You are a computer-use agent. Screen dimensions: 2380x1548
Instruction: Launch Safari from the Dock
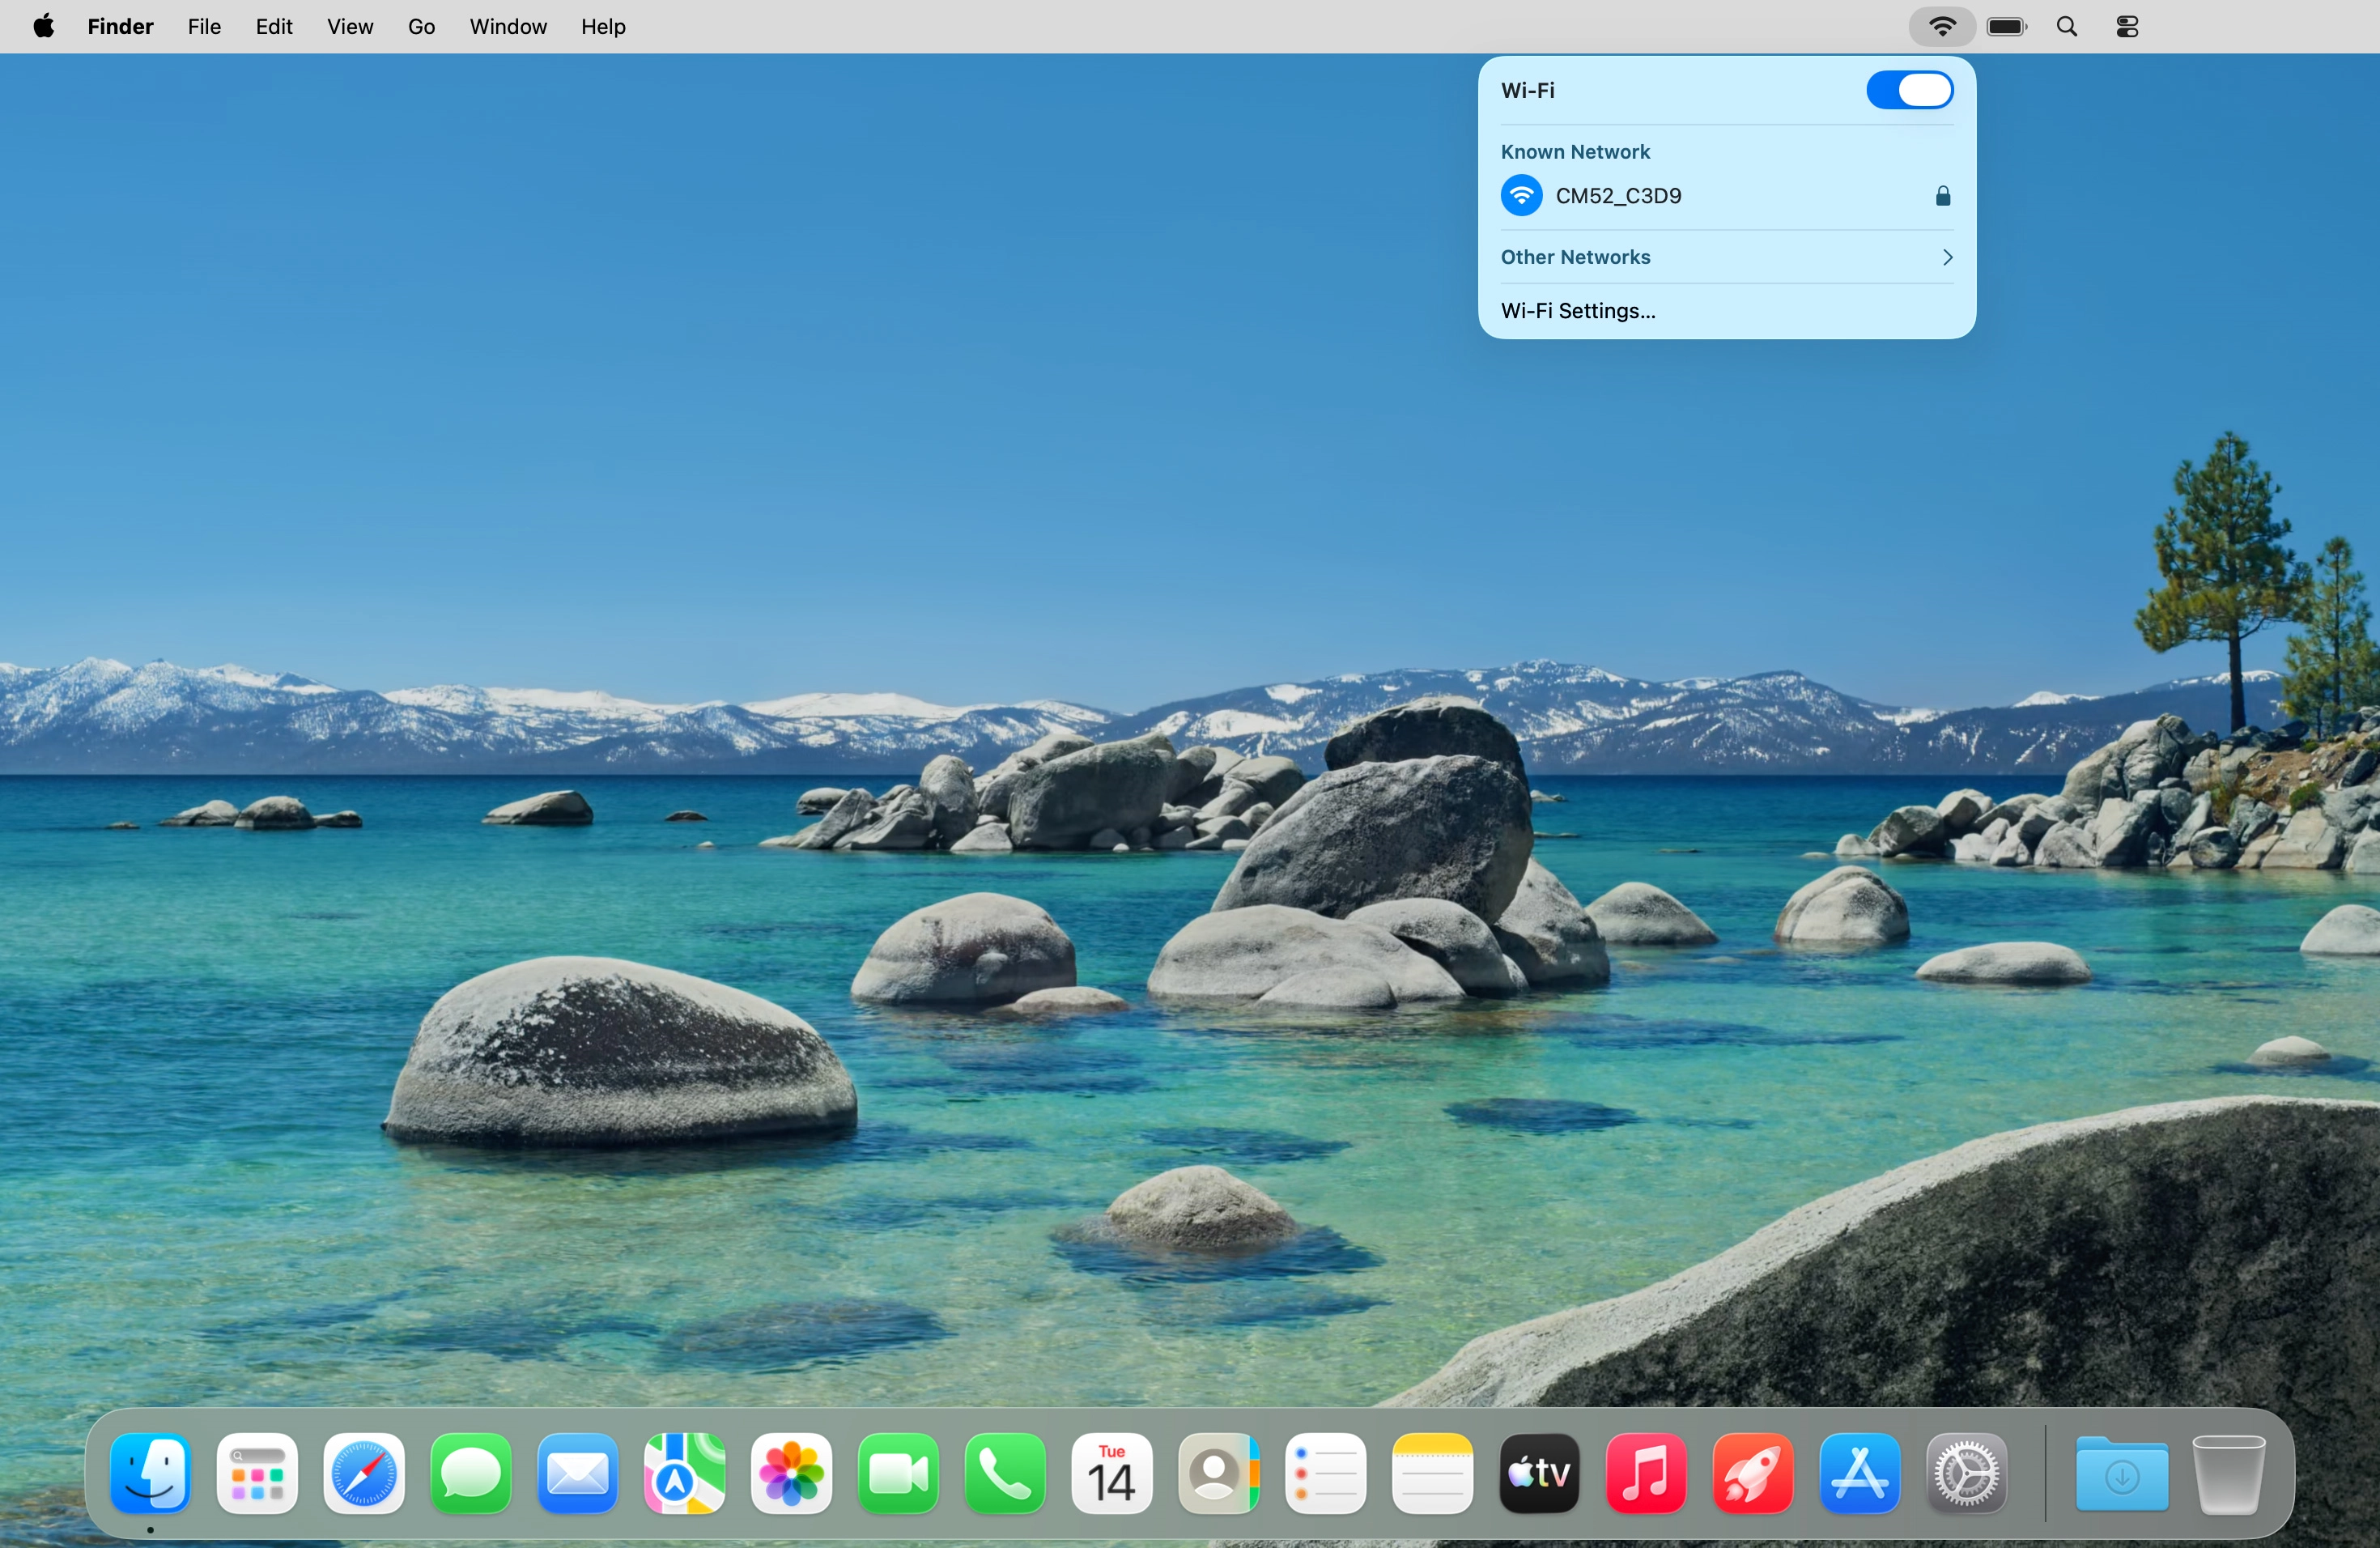364,1473
